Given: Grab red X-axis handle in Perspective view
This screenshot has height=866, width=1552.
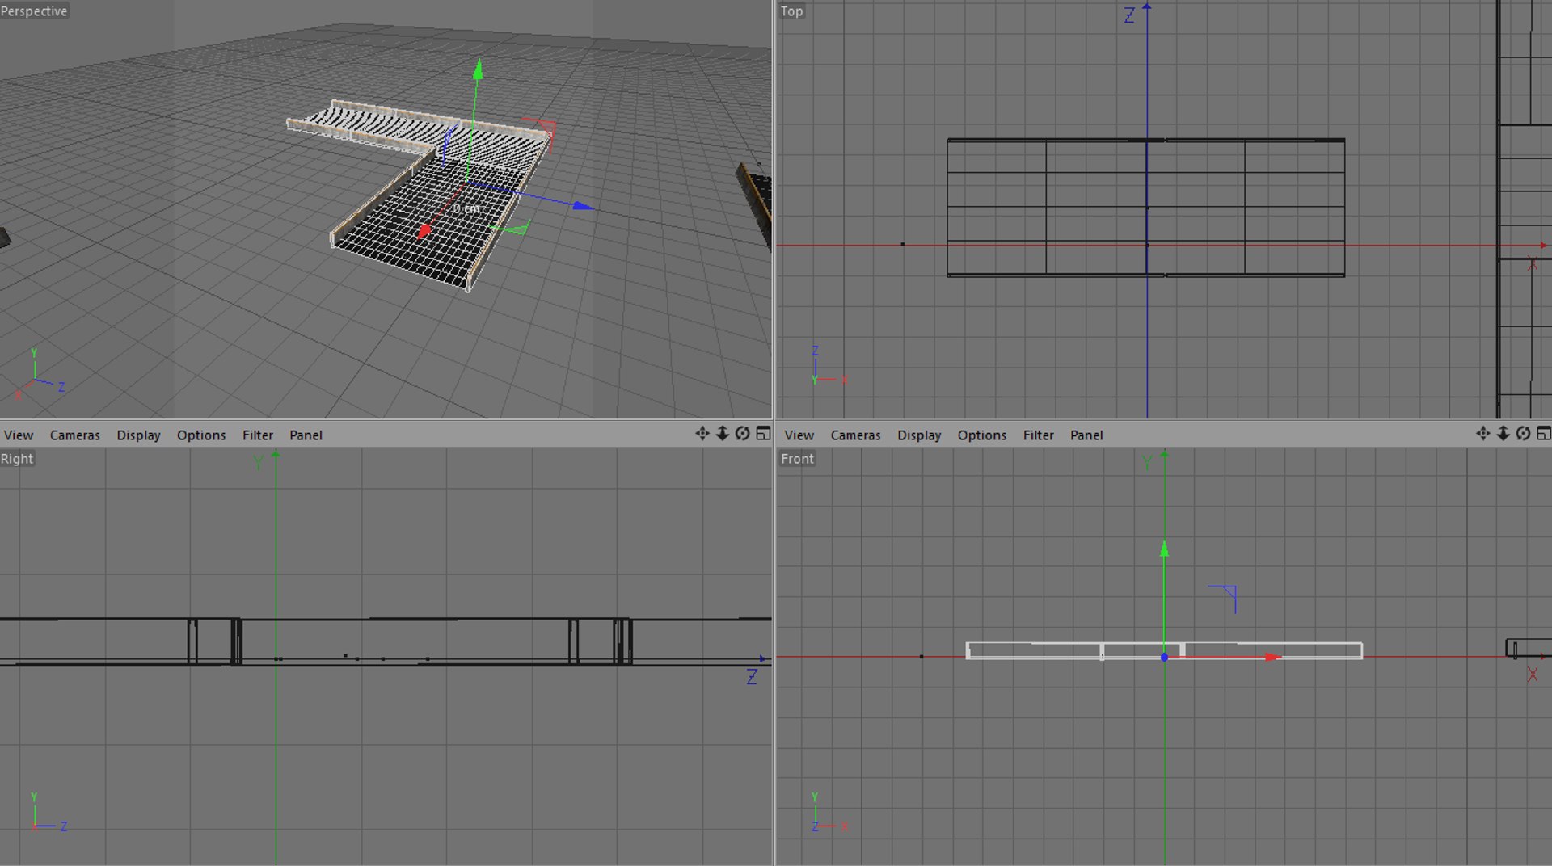Looking at the screenshot, I should coord(424,231).
